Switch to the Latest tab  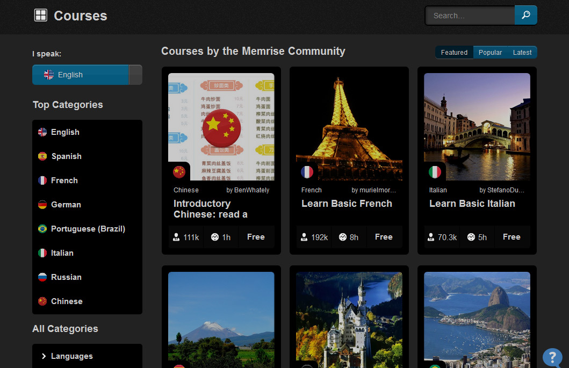coord(522,52)
